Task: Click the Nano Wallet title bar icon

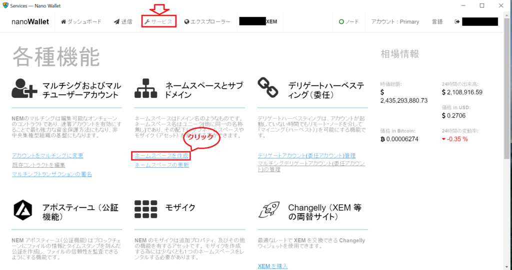Action: coord(5,5)
